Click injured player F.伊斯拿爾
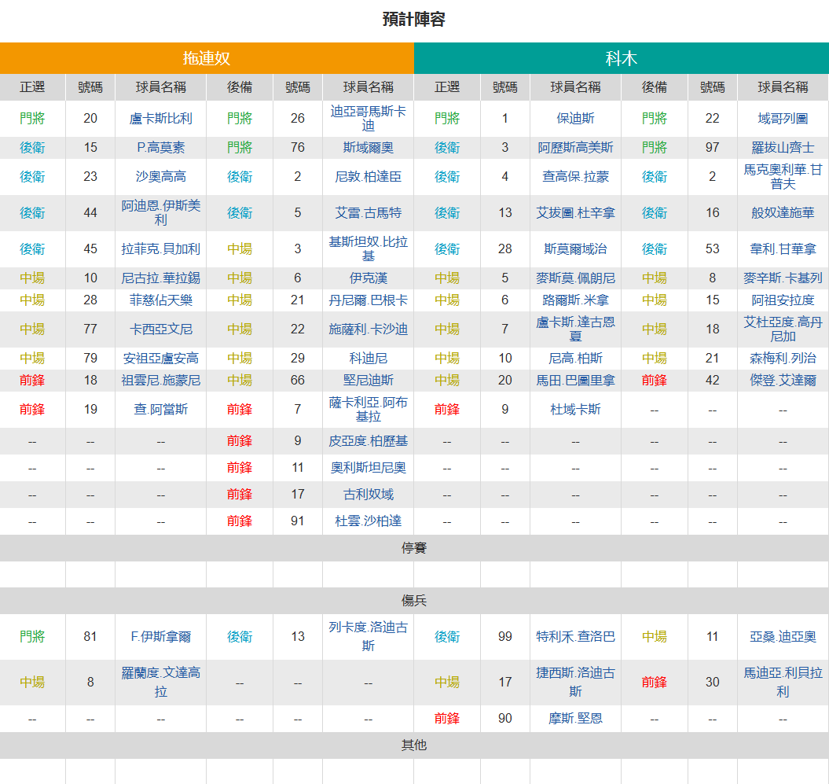829x784 pixels. click(161, 636)
